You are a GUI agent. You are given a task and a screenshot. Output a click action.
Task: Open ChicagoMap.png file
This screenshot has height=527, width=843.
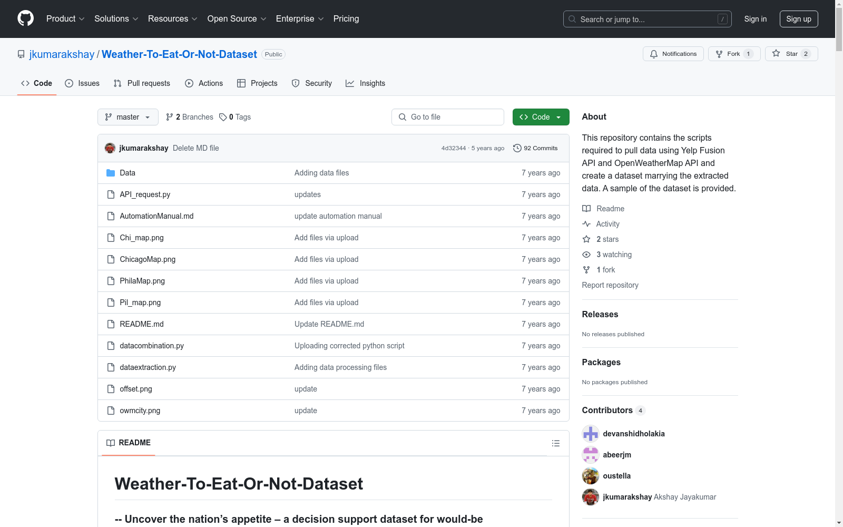(148, 259)
